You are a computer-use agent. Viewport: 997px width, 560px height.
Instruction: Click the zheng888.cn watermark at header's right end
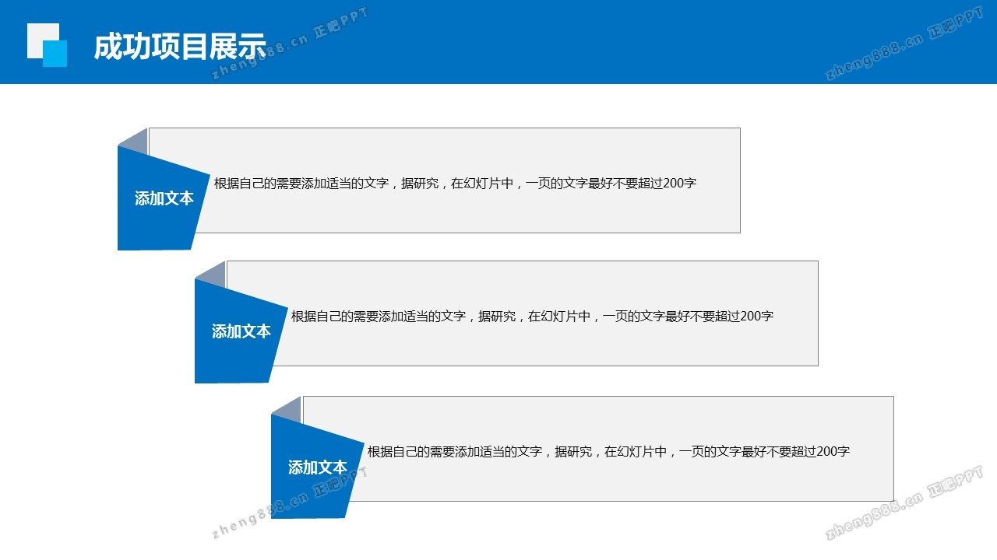click(x=904, y=48)
